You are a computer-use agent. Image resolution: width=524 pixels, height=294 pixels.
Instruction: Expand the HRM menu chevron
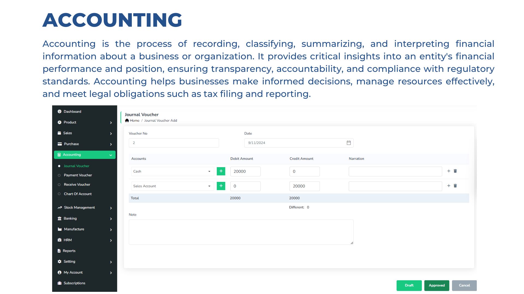(x=111, y=240)
